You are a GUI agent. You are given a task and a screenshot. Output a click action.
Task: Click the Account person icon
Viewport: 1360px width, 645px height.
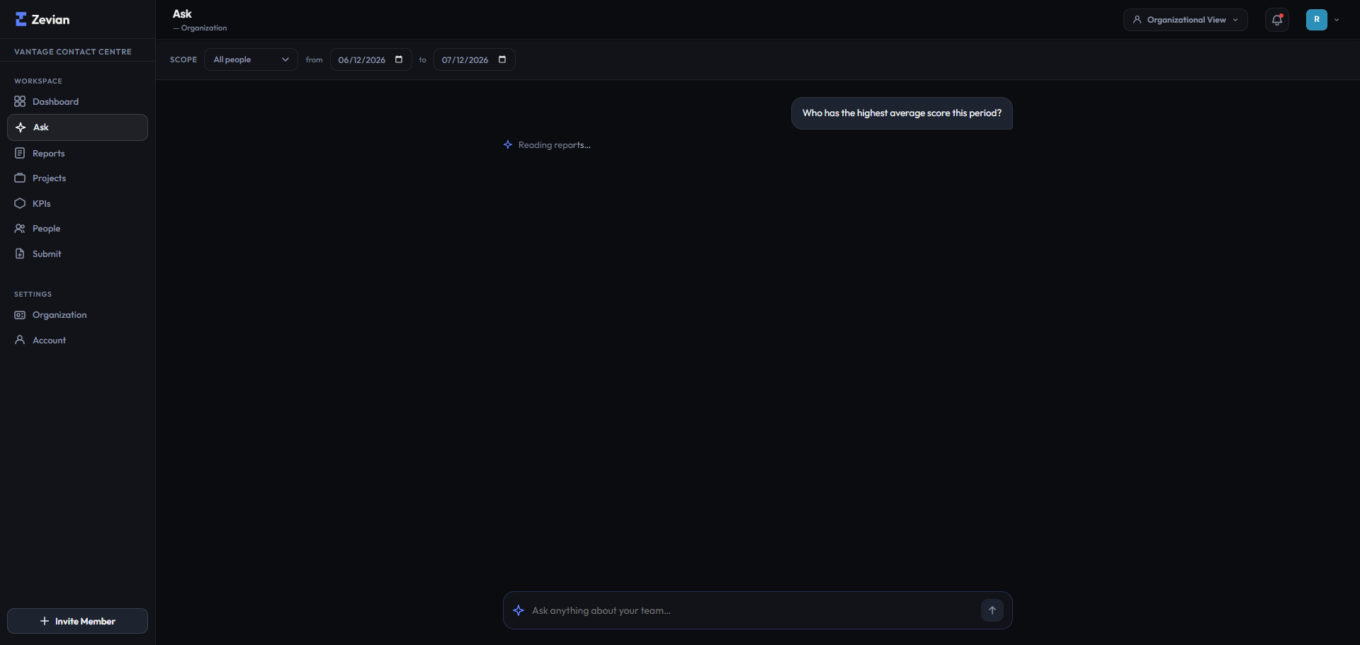[x=20, y=340]
